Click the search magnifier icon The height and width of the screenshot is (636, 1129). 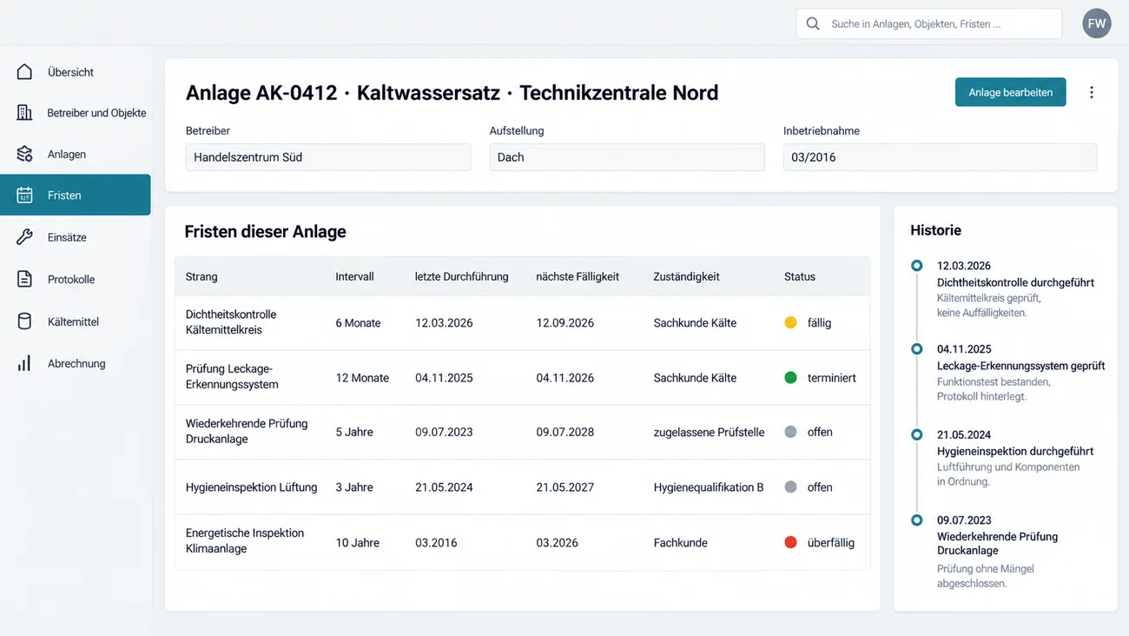coord(813,24)
